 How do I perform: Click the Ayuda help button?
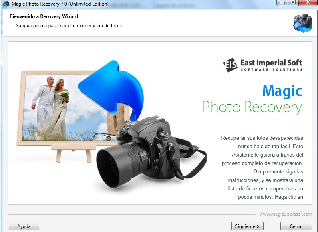pyautogui.click(x=24, y=226)
